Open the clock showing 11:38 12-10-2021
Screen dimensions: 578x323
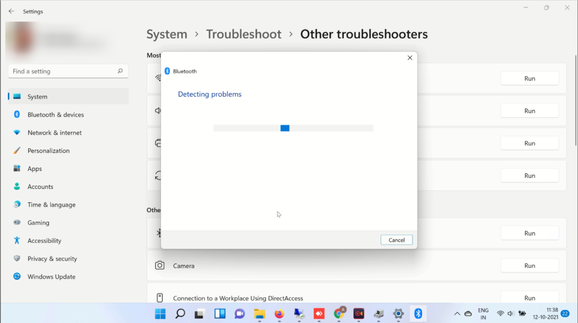pyautogui.click(x=545, y=313)
